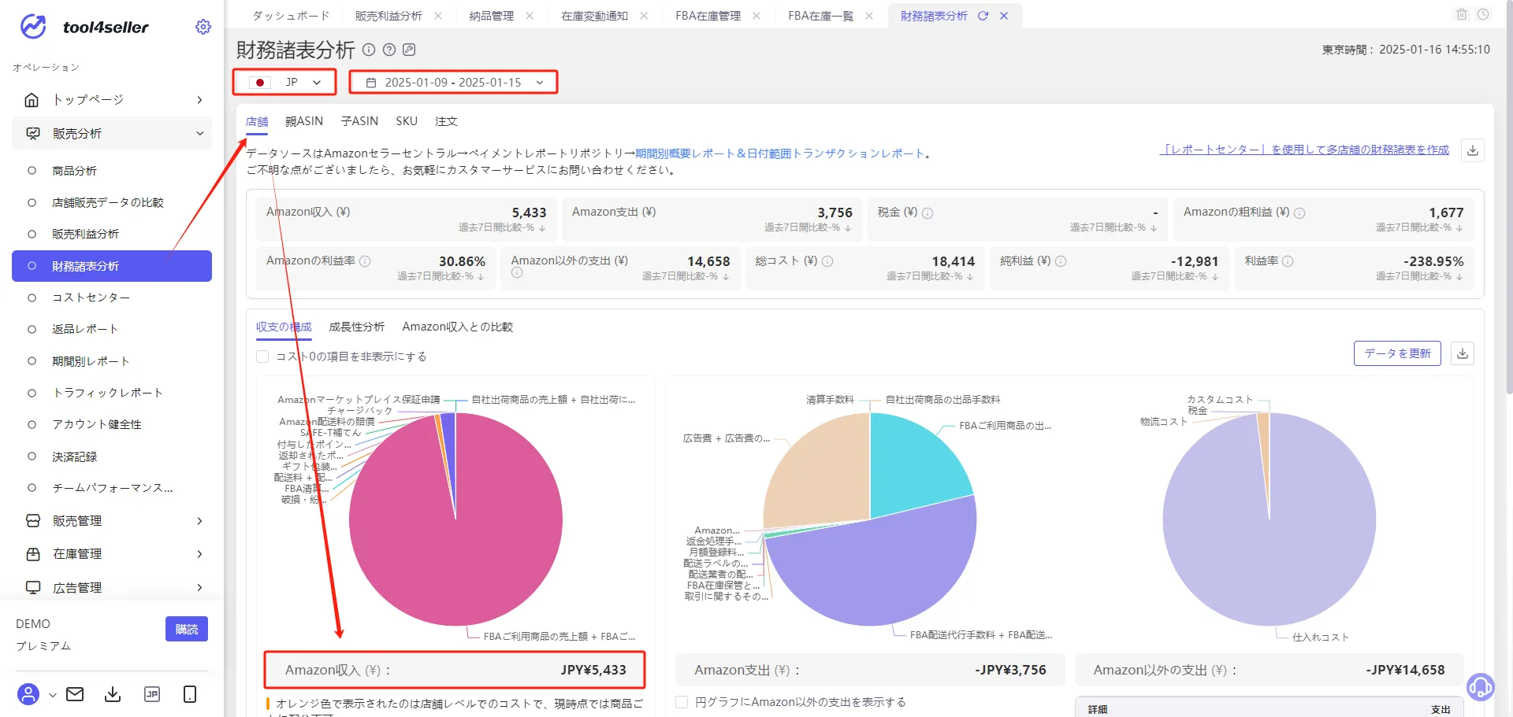Open the help question-mark icon by title
Screen dimensions: 1513x717
click(x=389, y=50)
